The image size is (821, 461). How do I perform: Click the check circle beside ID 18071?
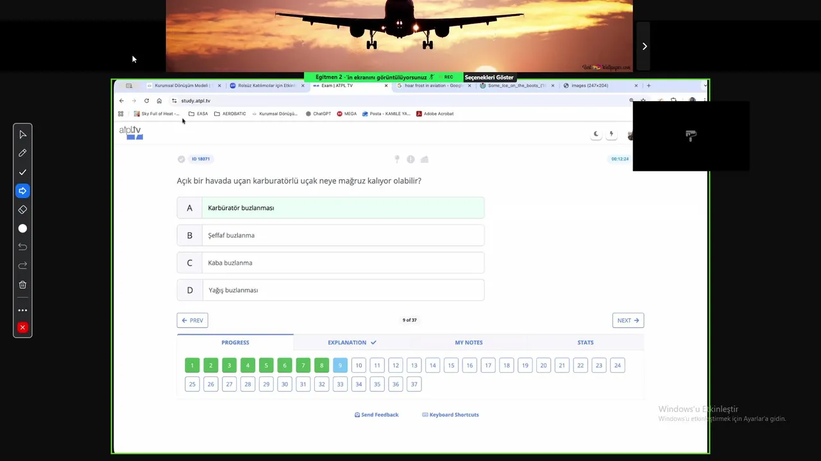181,159
